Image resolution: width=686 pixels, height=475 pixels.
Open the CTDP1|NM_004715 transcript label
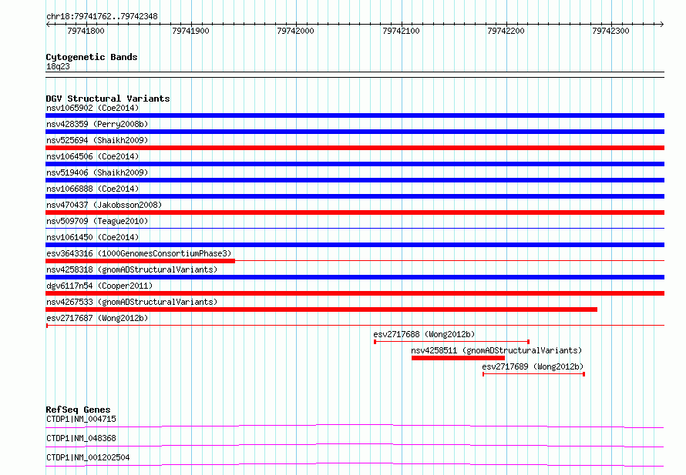coord(81,419)
